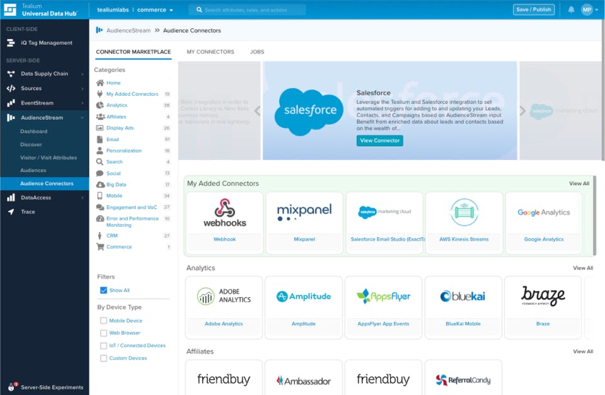
Task: Open the Mixpanel connector card
Action: 304,223
